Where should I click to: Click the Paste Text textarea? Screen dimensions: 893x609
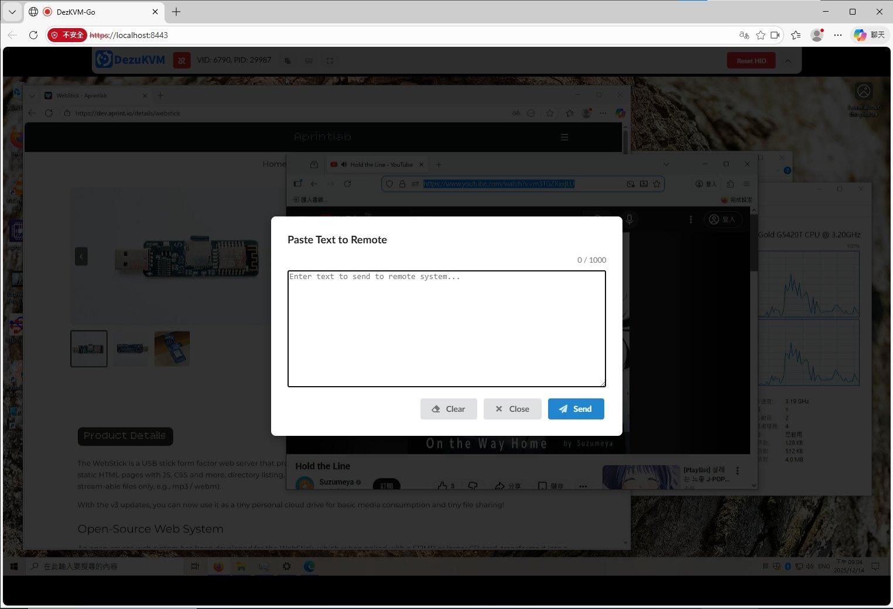pyautogui.click(x=447, y=328)
